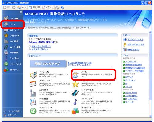Click the お問い合わせはこちら support link

(136, 45)
